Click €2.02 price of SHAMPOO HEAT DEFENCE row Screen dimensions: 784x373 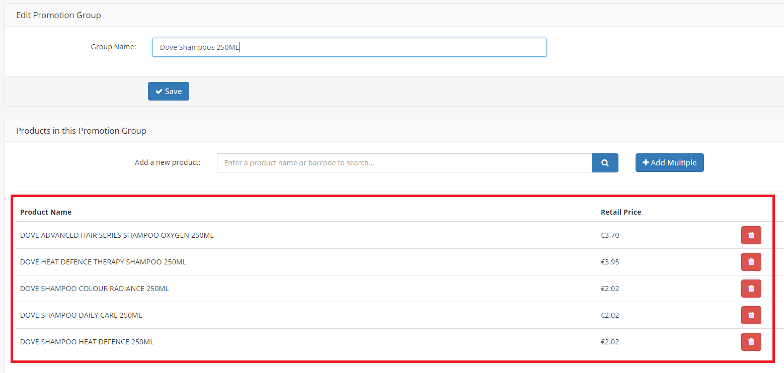coord(610,342)
